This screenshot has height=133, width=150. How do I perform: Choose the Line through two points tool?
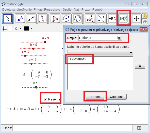coord(31,19)
